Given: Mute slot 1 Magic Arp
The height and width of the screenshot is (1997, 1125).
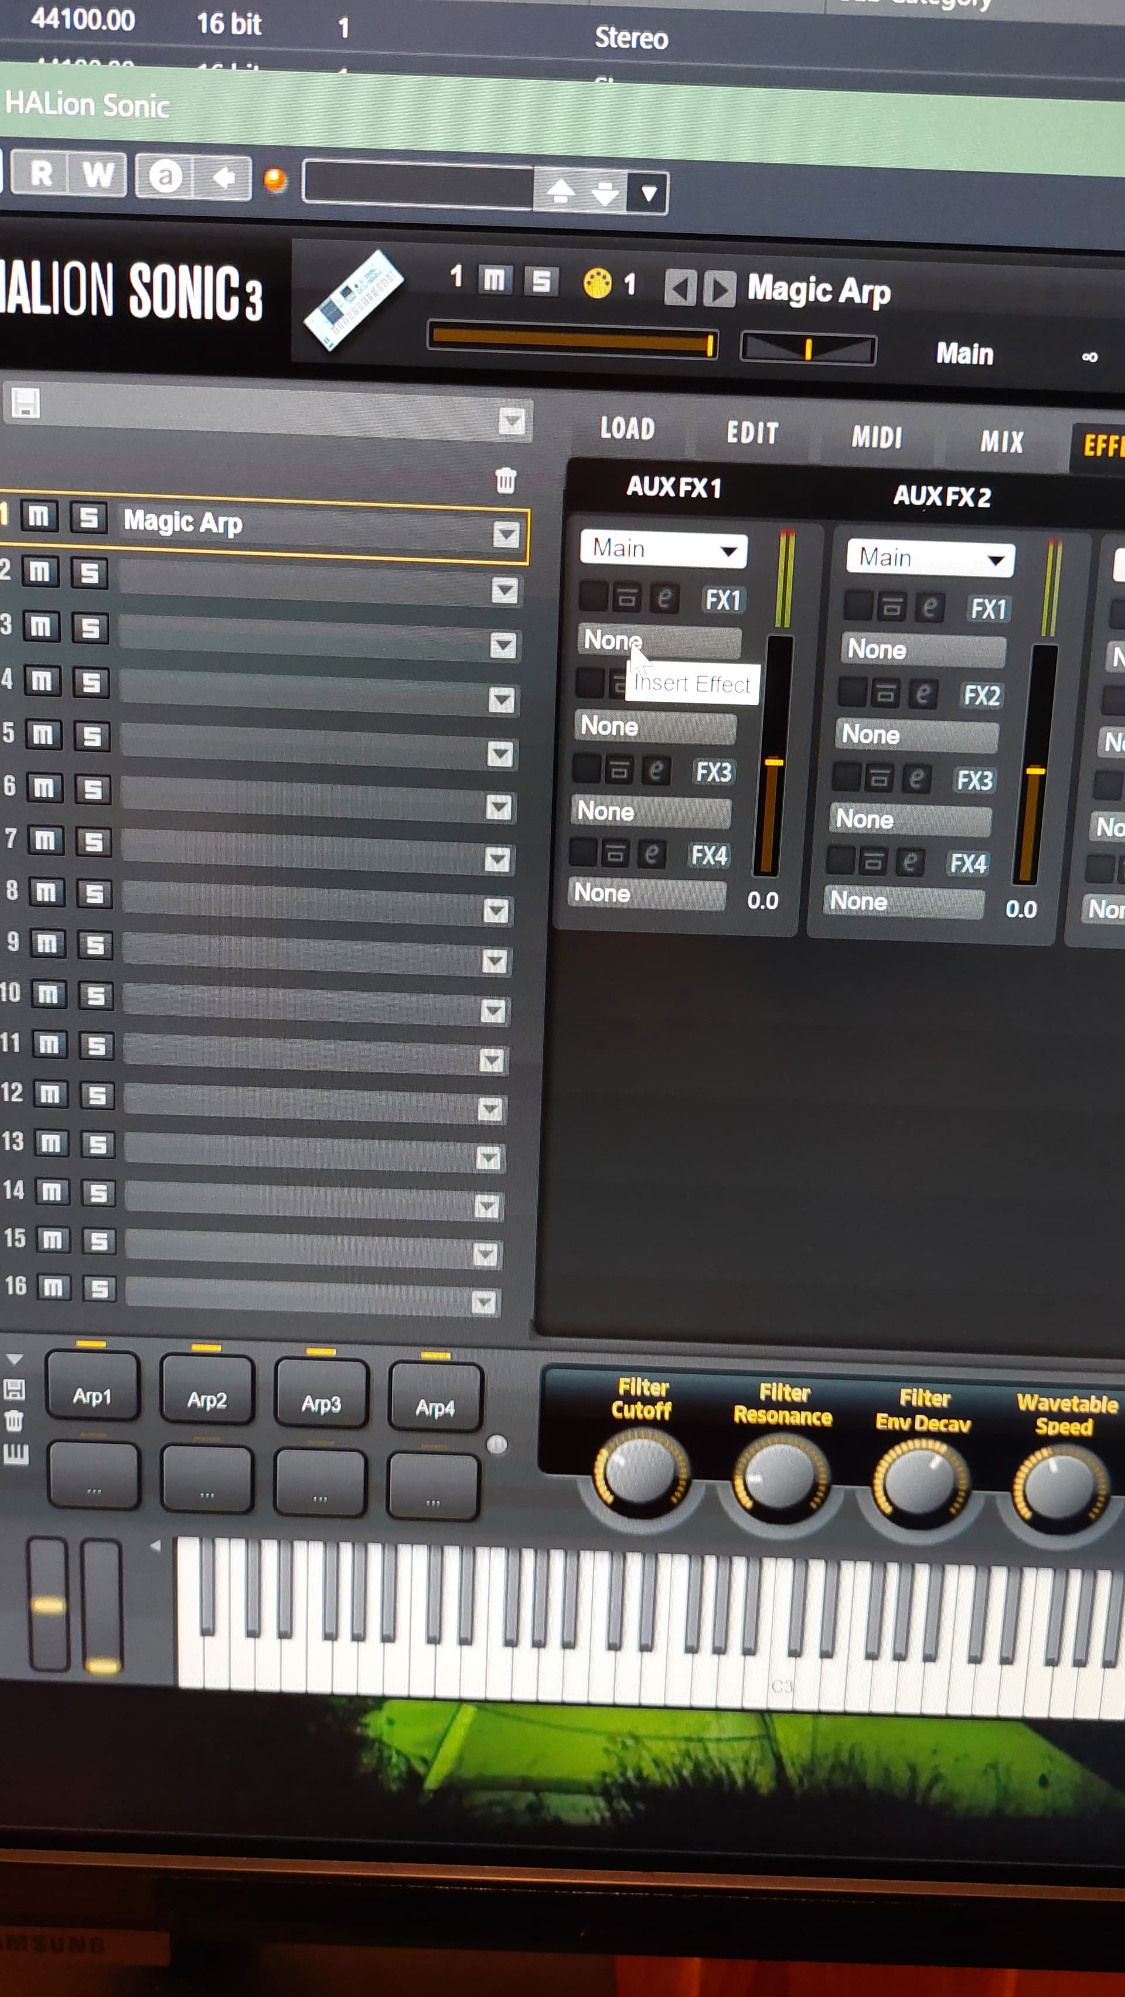Looking at the screenshot, I should [39, 516].
